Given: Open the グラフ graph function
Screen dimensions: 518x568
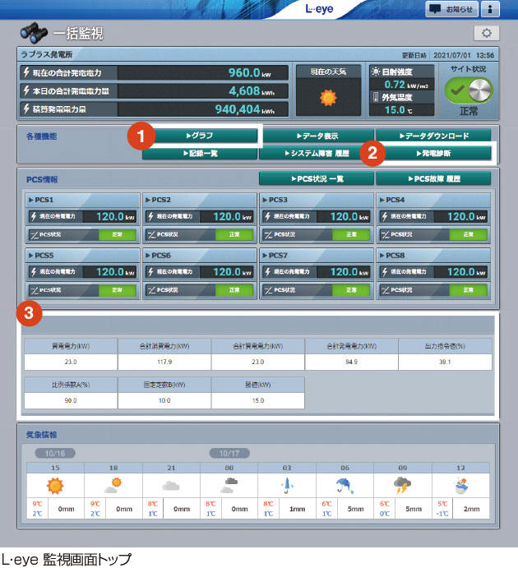Looking at the screenshot, I should [x=199, y=136].
